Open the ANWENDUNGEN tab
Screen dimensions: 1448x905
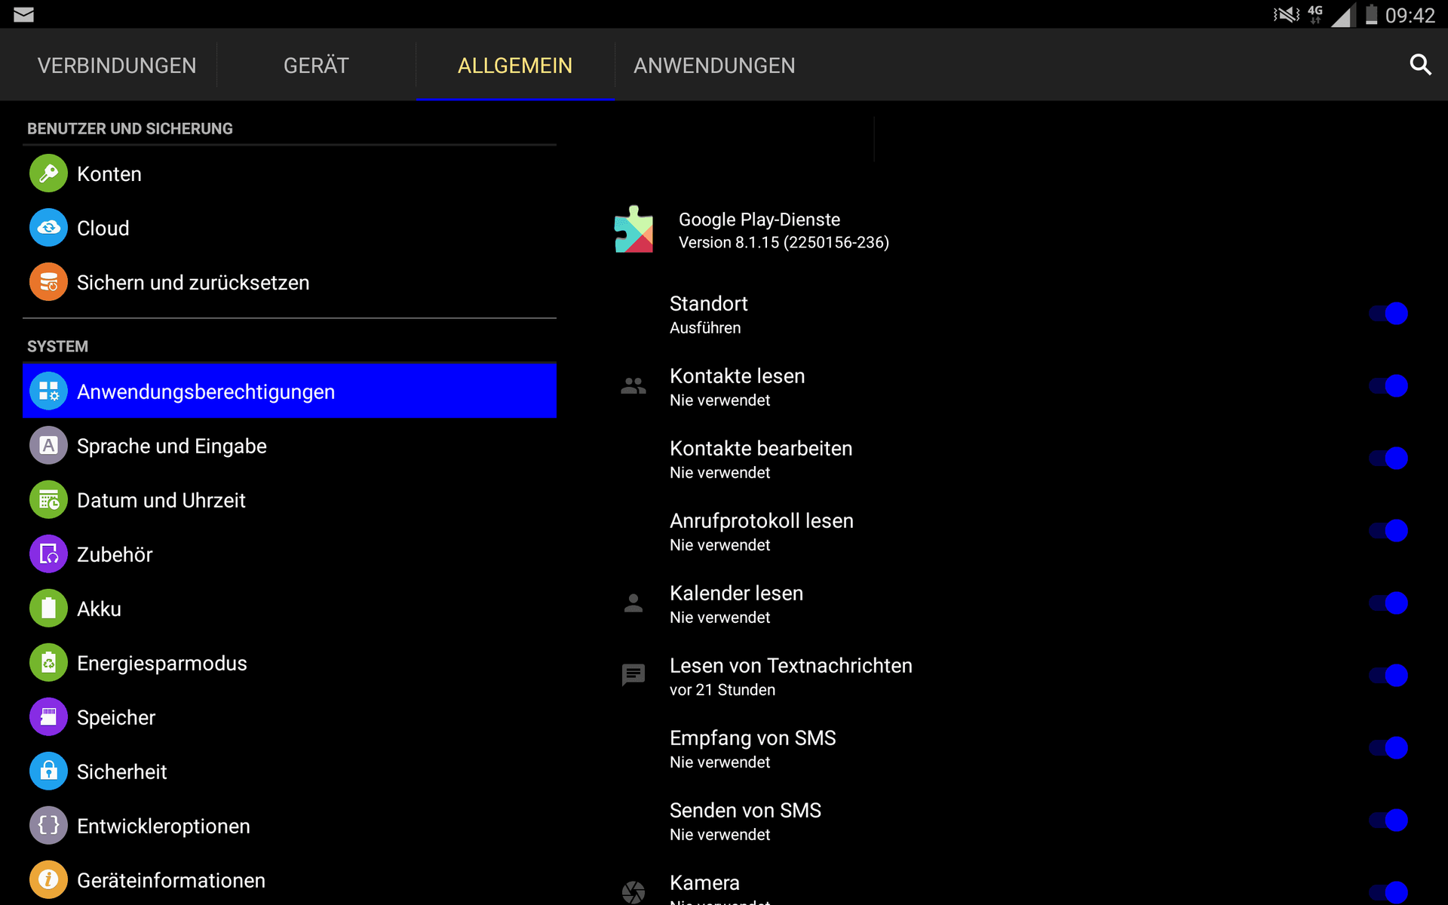714,66
